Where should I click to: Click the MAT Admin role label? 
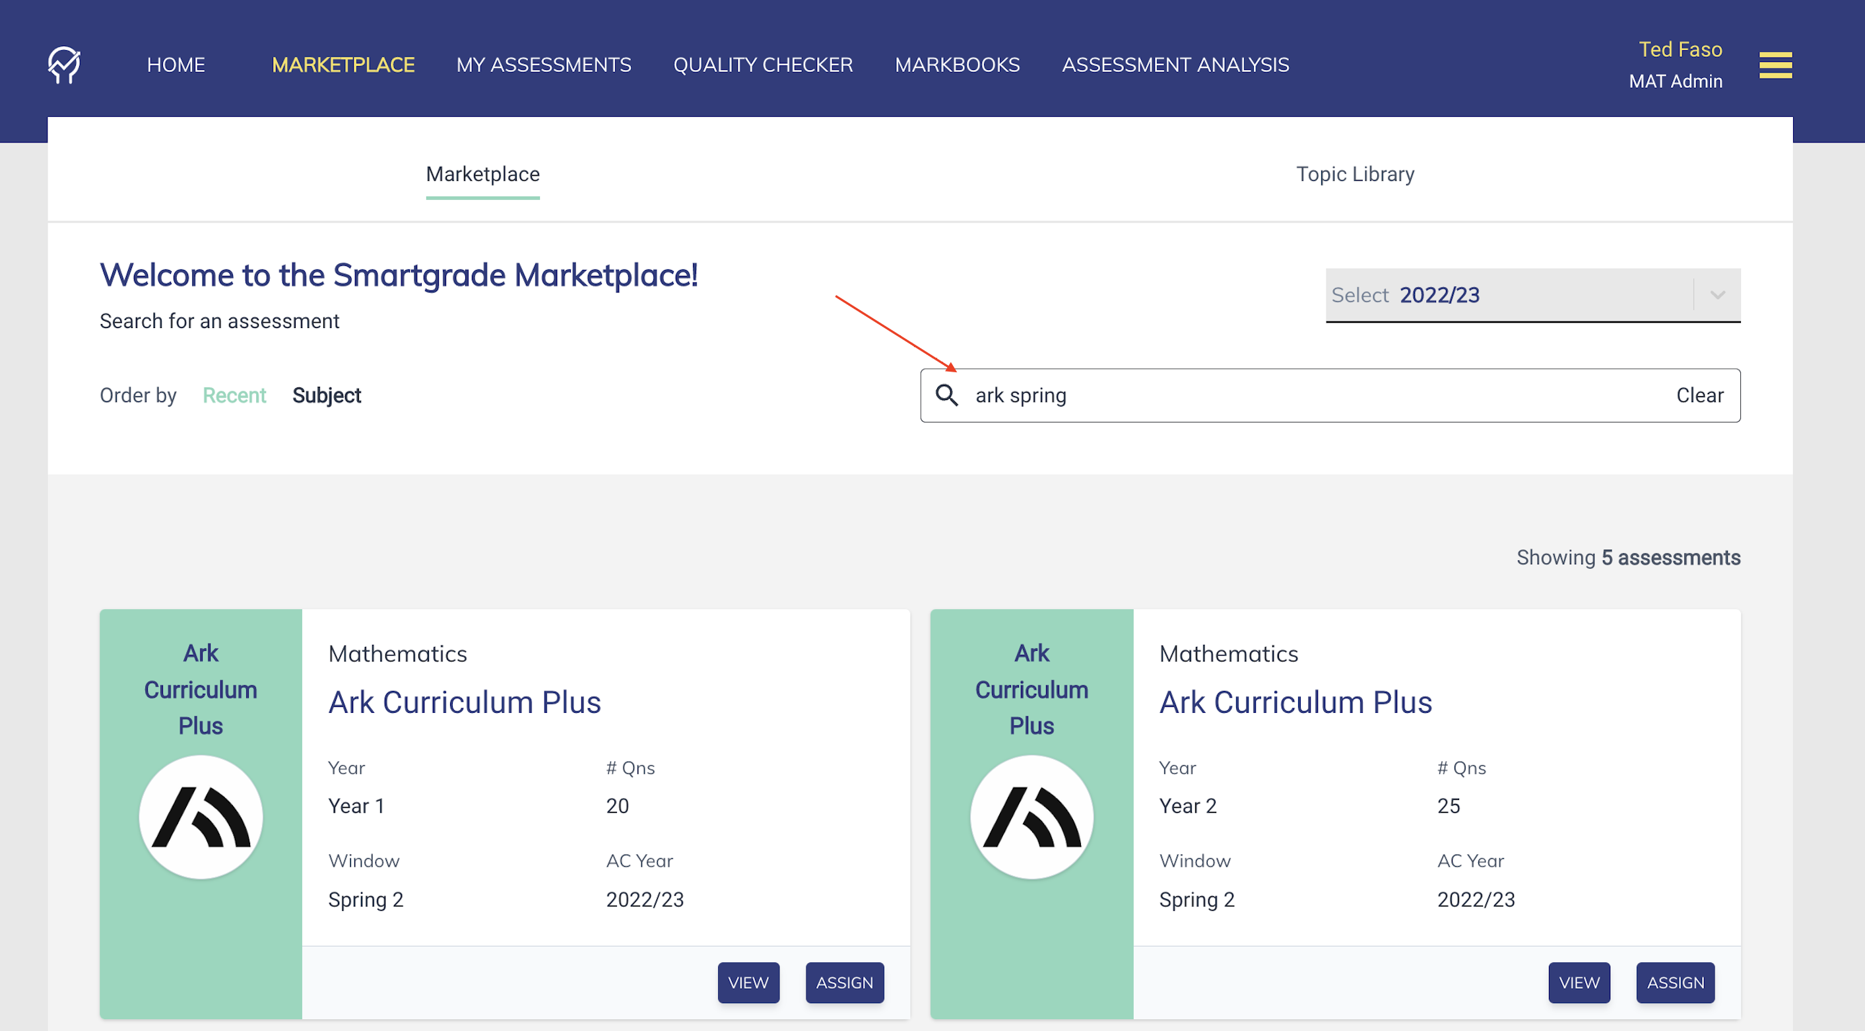[1676, 81]
